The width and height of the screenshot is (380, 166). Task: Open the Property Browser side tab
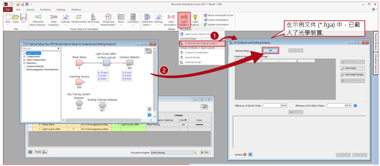(376, 41)
